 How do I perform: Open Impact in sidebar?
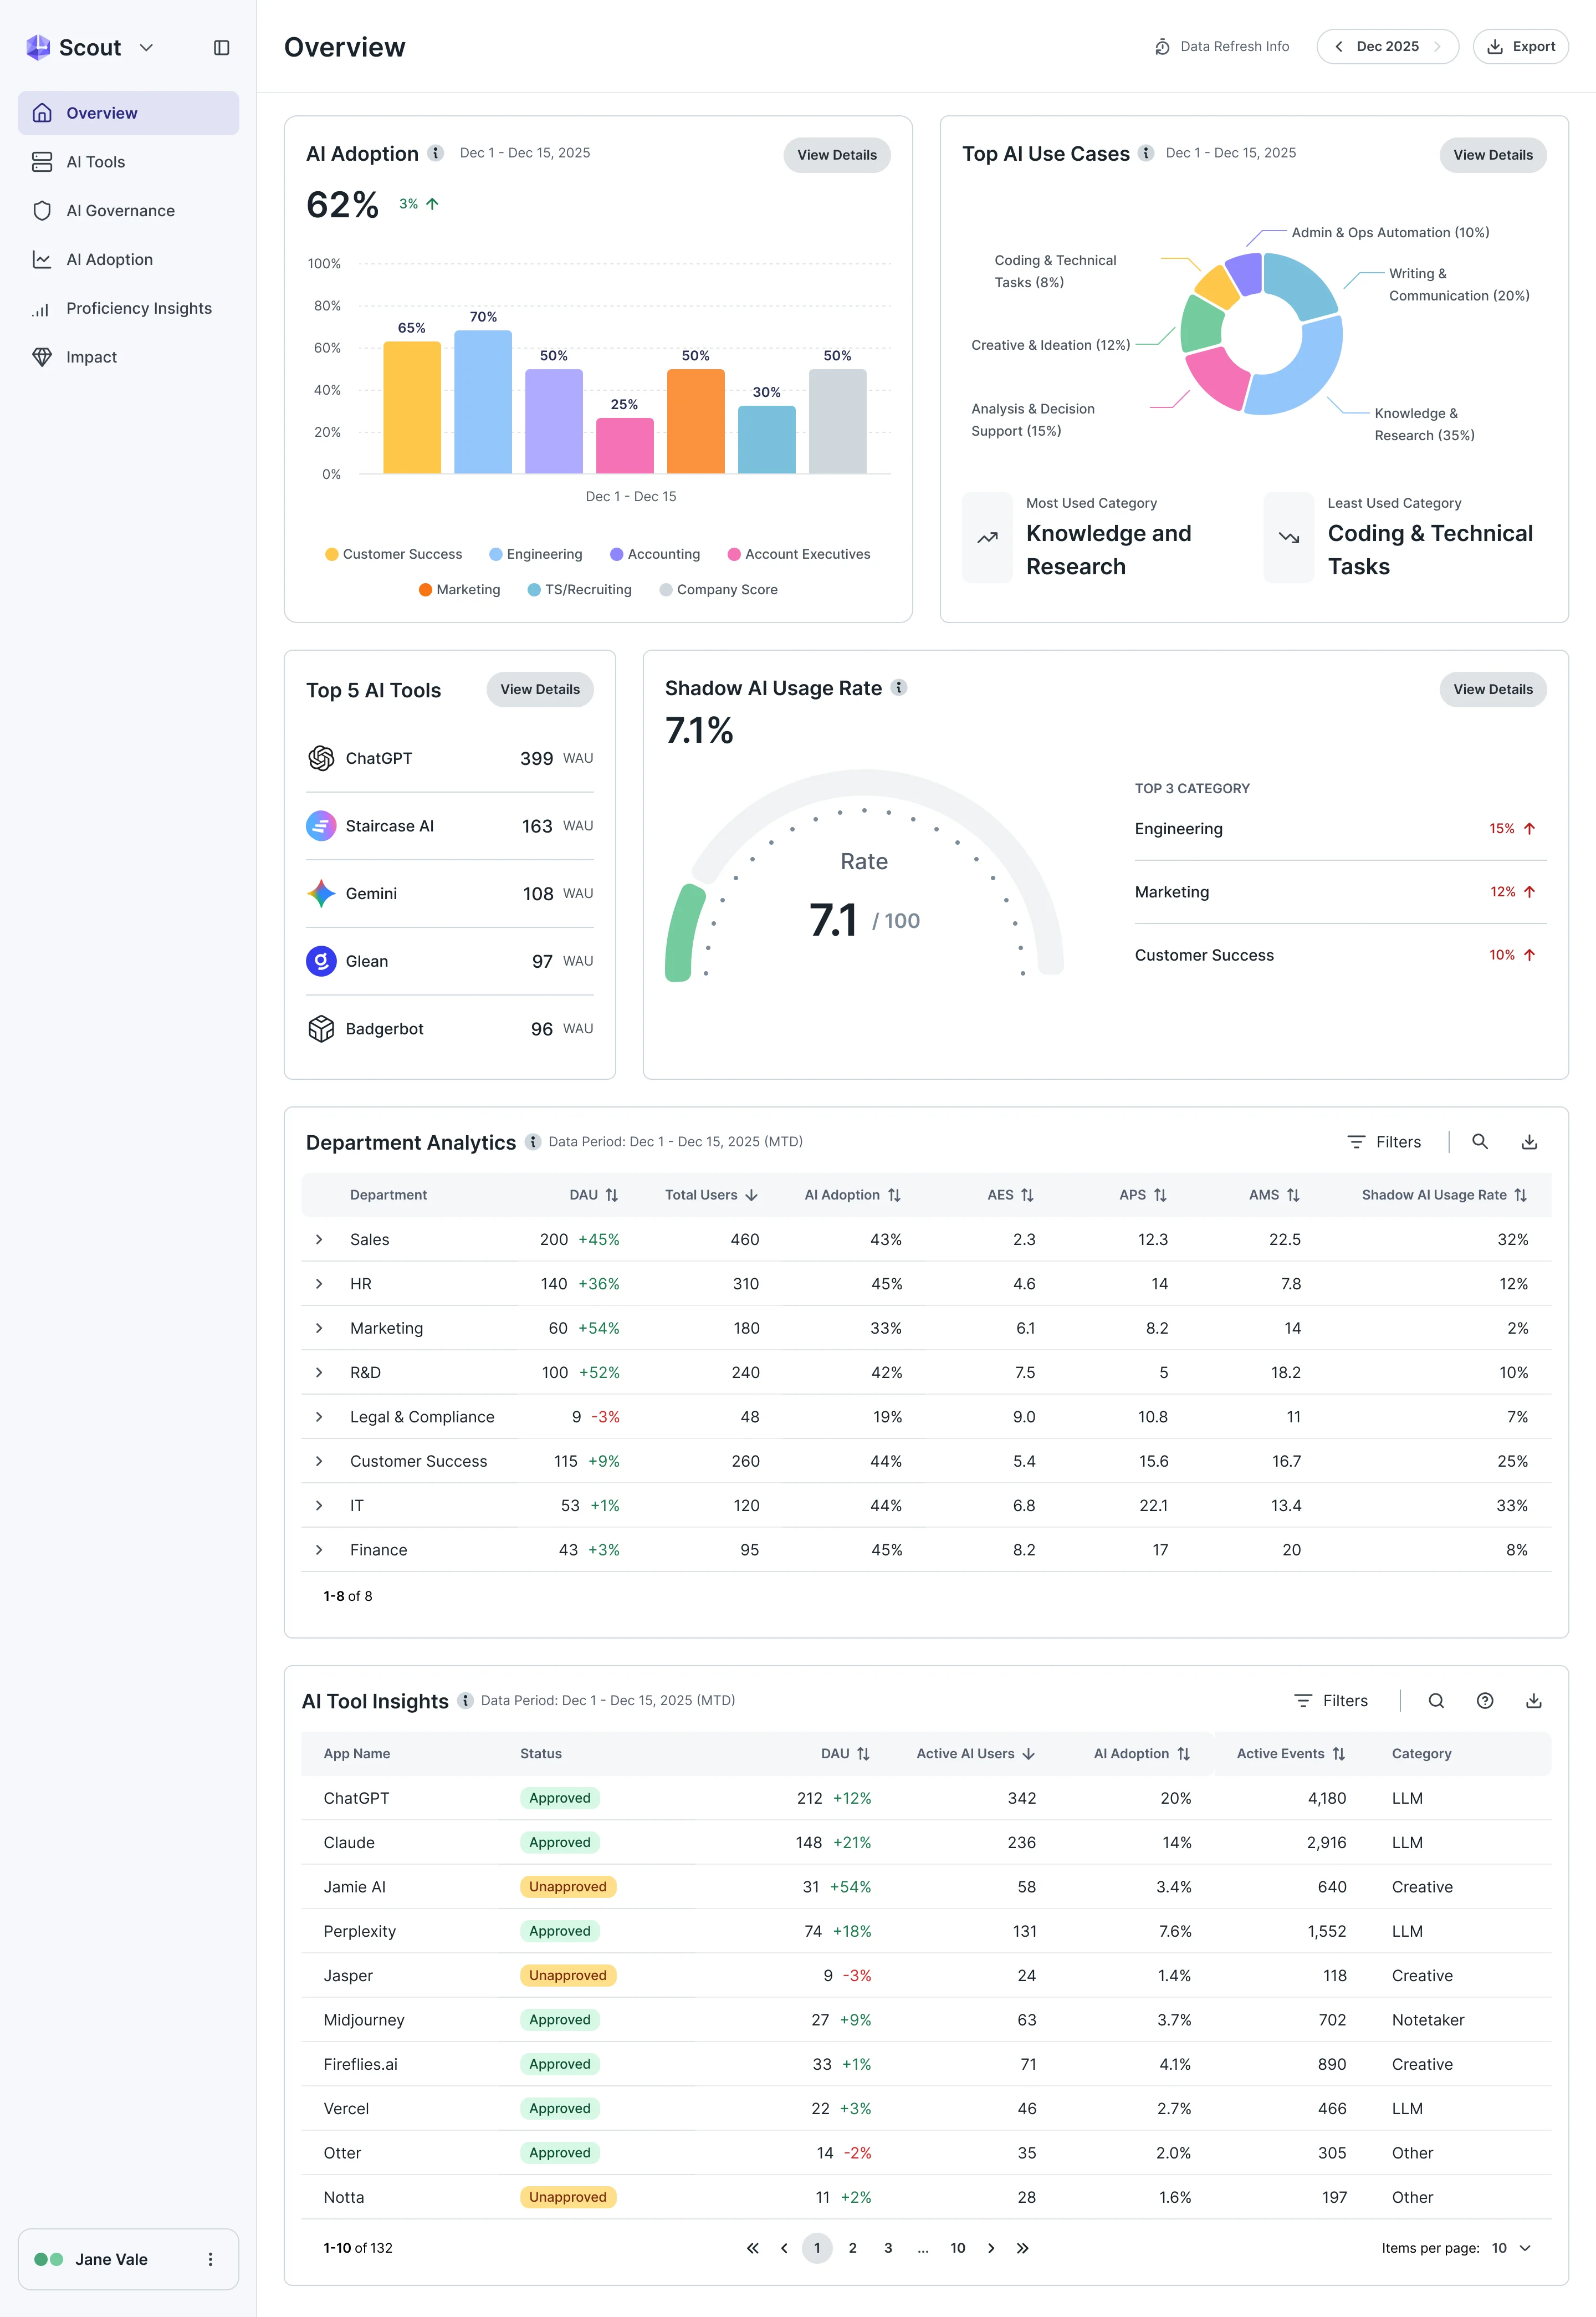pos(128,357)
